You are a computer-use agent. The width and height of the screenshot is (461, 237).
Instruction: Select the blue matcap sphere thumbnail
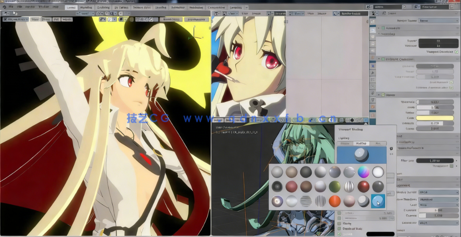coord(378,201)
